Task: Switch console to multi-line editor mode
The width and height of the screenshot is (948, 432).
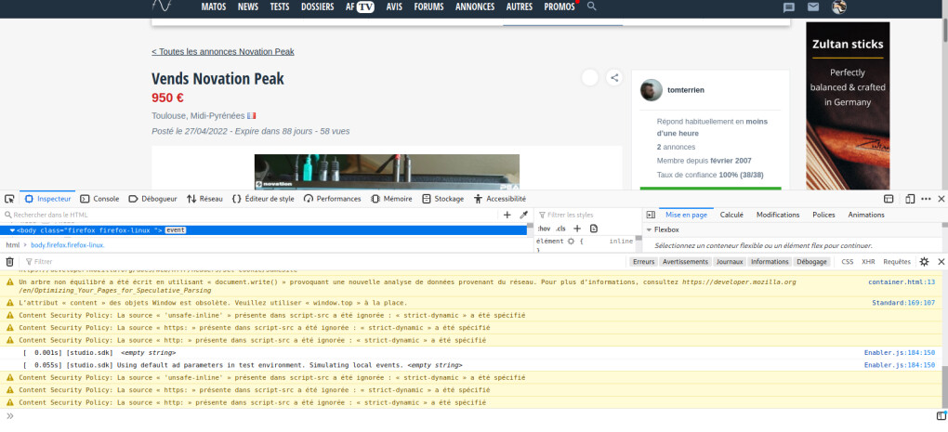Action: [941, 415]
